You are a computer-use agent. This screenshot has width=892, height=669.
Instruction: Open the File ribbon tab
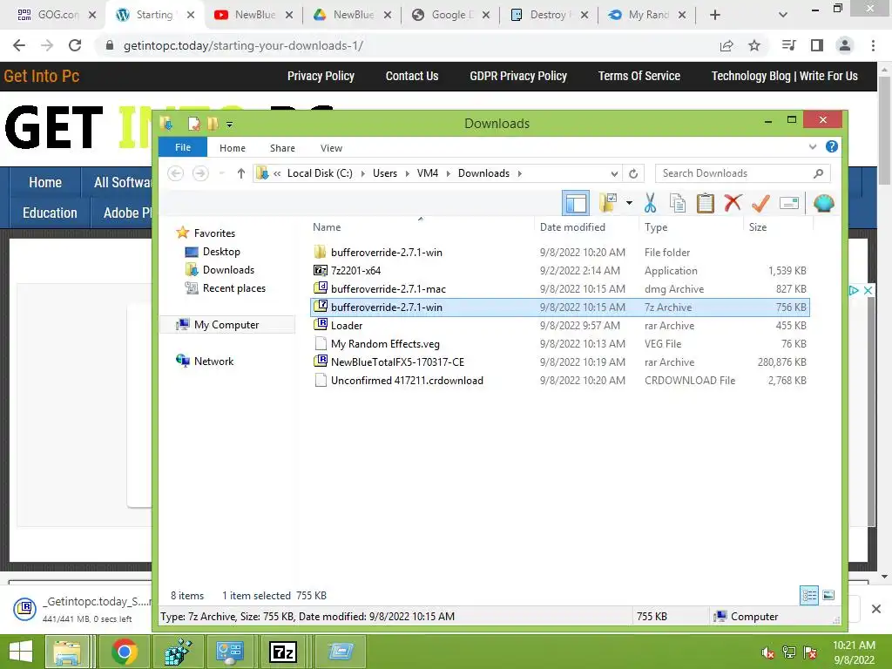(183, 147)
